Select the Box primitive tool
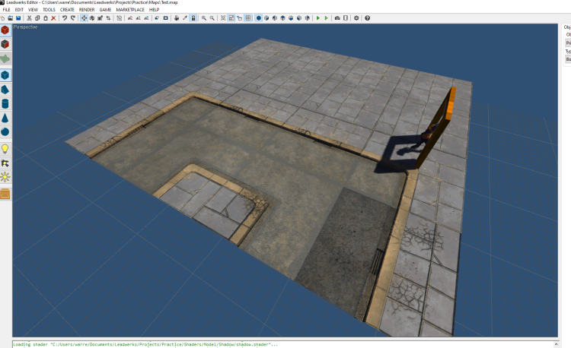 5,75
